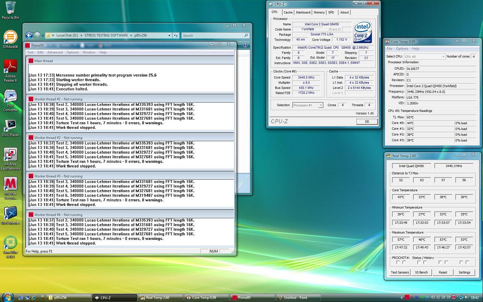483x302 pixels.
Task: Toggle the rightmost PROCHOT history checkbox
Action: [467, 262]
